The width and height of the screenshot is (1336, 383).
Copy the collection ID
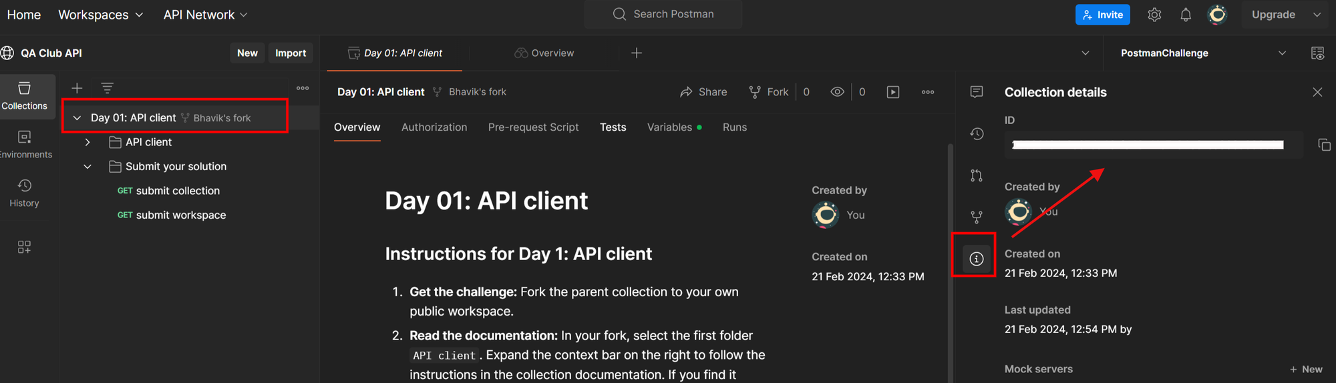pyautogui.click(x=1324, y=145)
